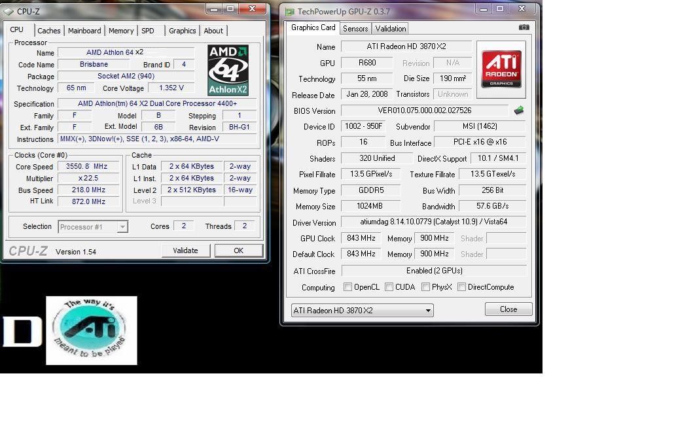Enable the CUDA checkbox

(x=389, y=286)
